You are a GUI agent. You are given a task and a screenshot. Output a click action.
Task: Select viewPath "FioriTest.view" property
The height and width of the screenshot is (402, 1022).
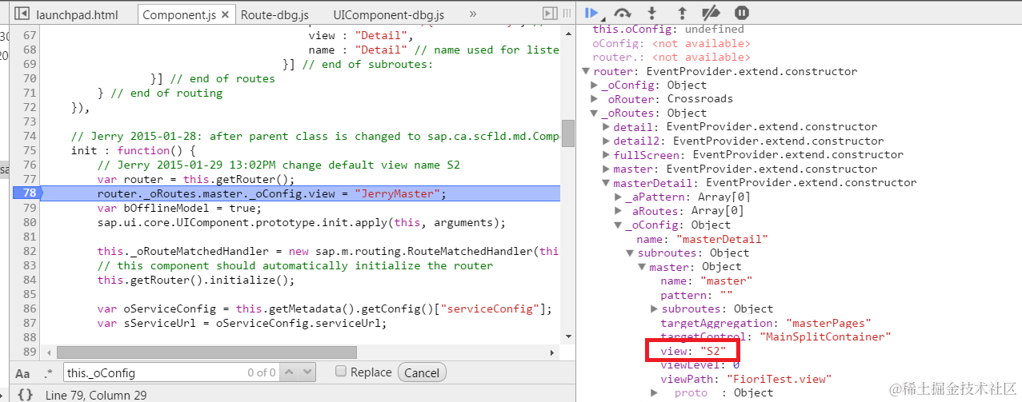click(x=745, y=379)
